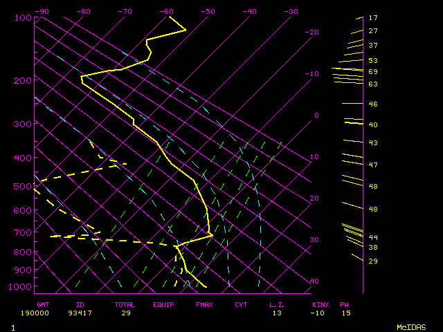Click the 500 pressure level label

(23, 186)
